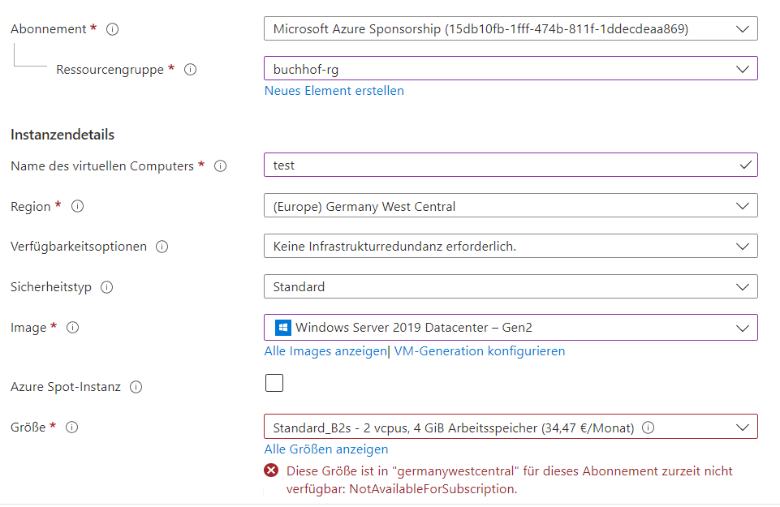This screenshot has width=780, height=507.
Task: Click info icon next to Sicherheitstyp
Action: coord(106,287)
